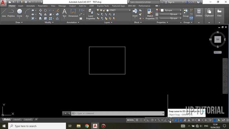
Task: Toggle Isometric Drafting in status bar
Action: pyautogui.click(x=159, y=120)
